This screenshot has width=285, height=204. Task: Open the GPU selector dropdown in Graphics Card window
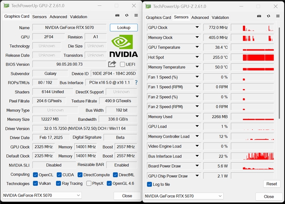[42, 195]
